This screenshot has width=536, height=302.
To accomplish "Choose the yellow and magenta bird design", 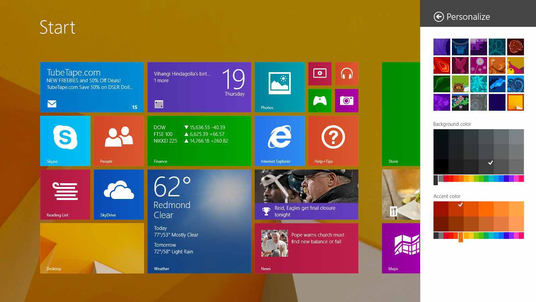I will pos(516,65).
